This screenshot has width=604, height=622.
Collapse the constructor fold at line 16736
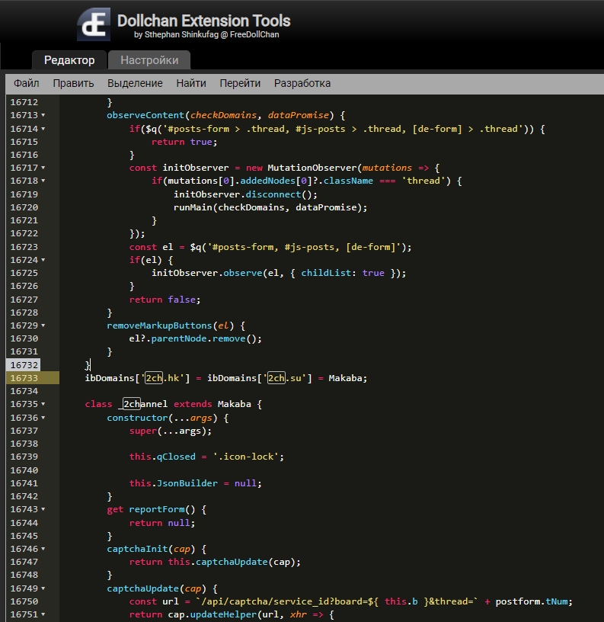coord(43,418)
